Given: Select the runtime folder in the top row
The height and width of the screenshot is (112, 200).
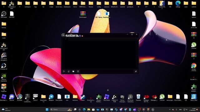Looking at the screenshot, I should point(194,4).
